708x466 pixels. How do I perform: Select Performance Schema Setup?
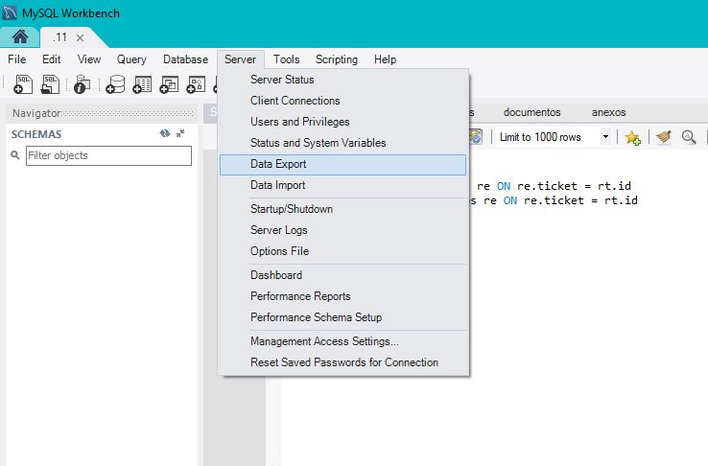click(342, 317)
